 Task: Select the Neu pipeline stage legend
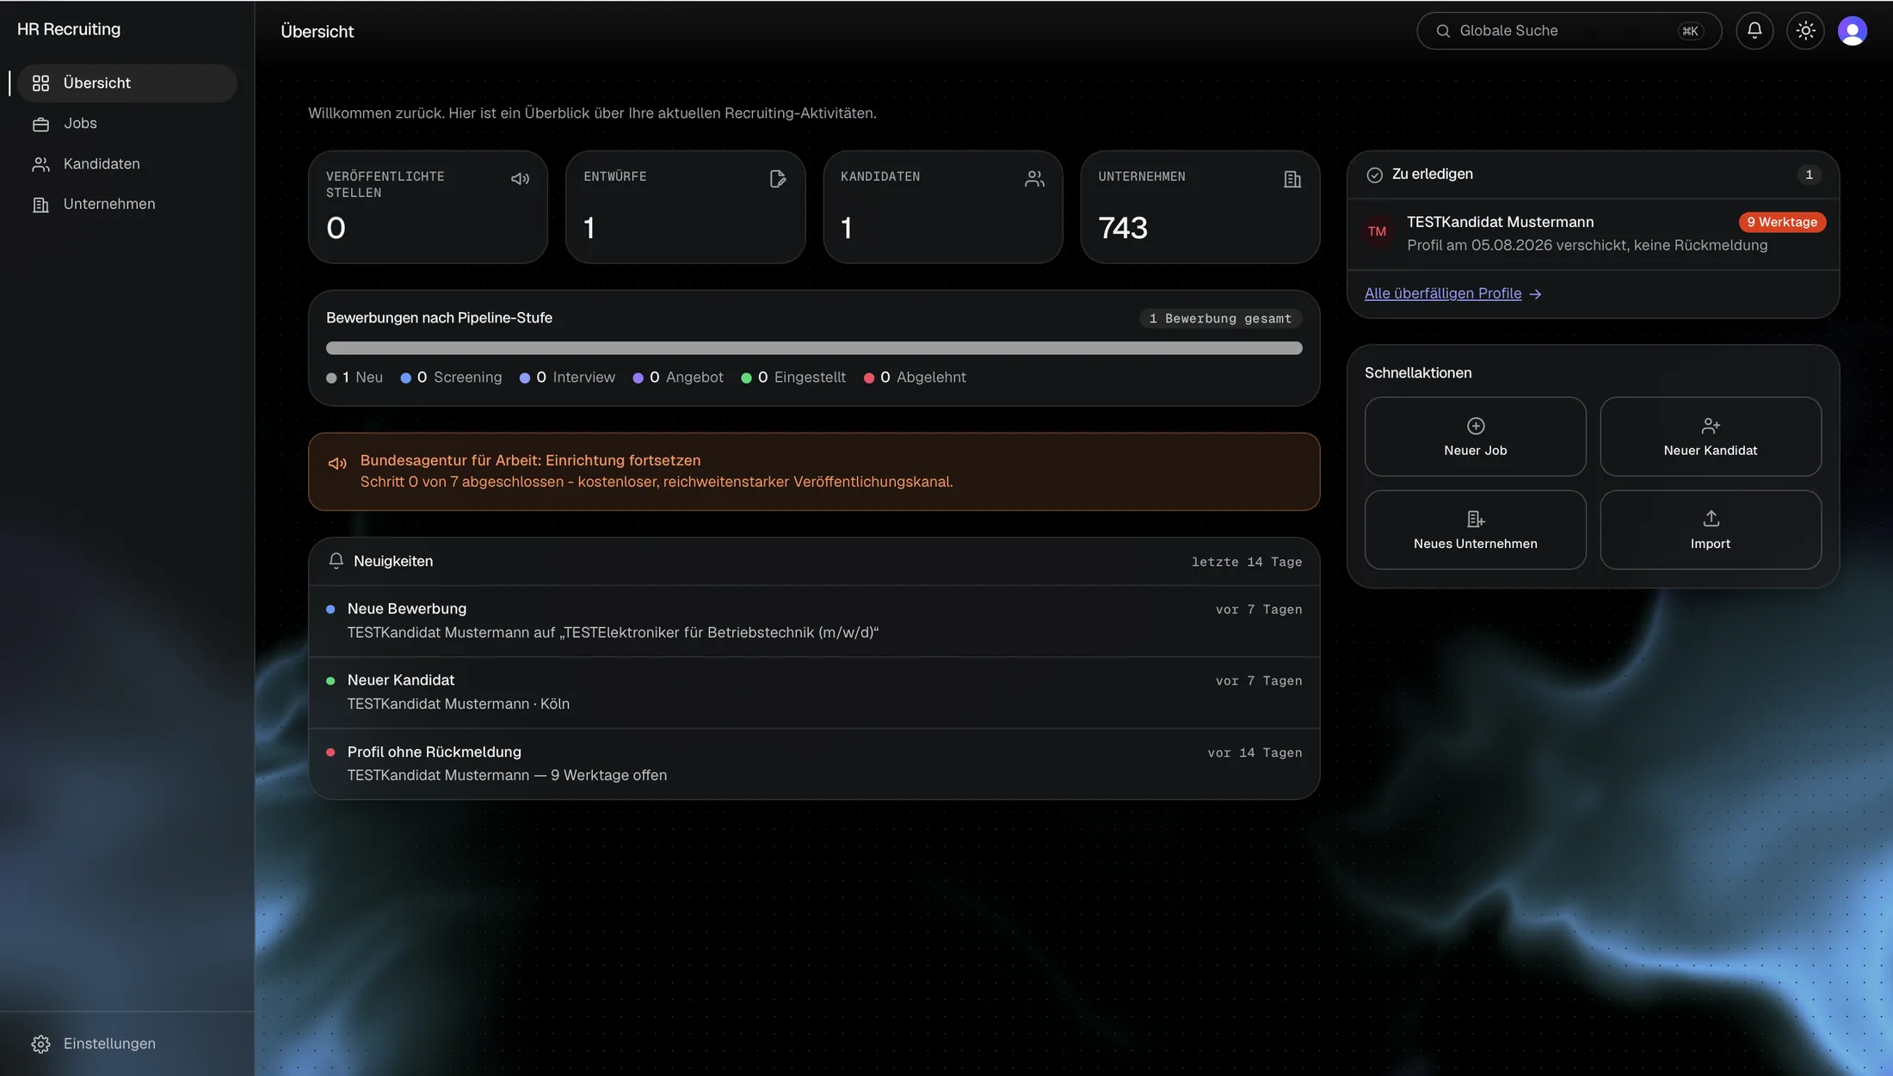355,378
